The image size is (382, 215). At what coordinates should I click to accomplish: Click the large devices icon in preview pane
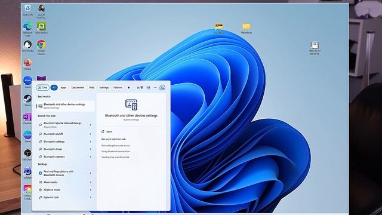pyautogui.click(x=131, y=105)
